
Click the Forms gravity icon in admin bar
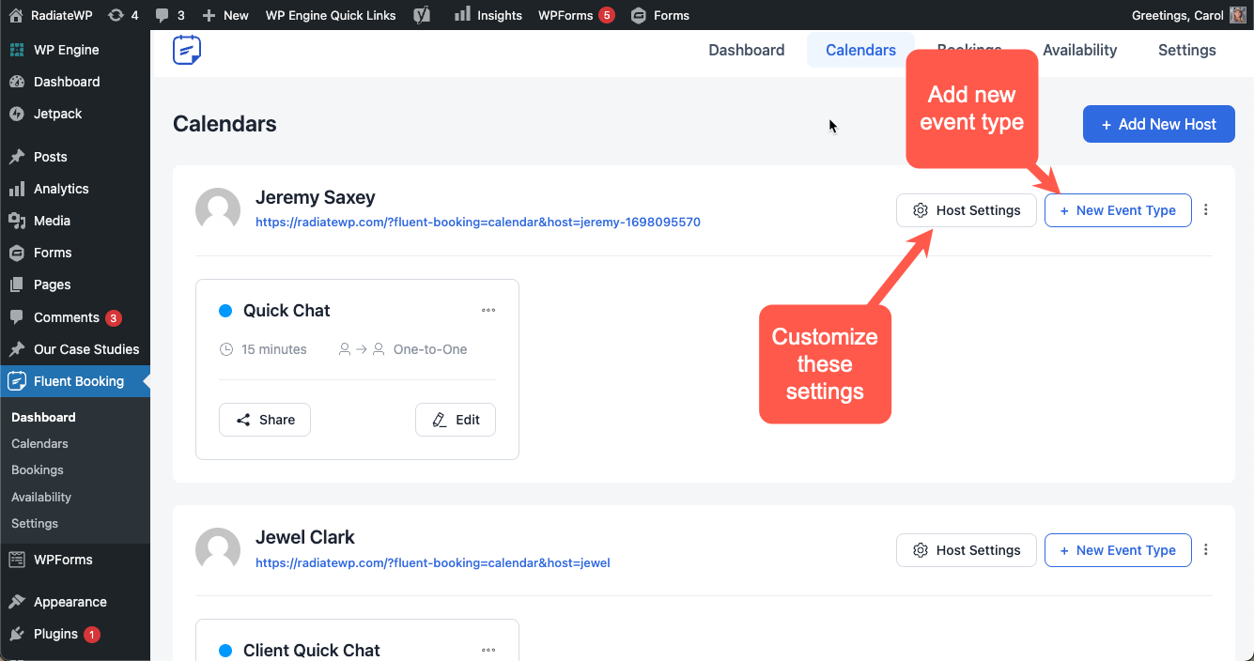click(x=639, y=15)
